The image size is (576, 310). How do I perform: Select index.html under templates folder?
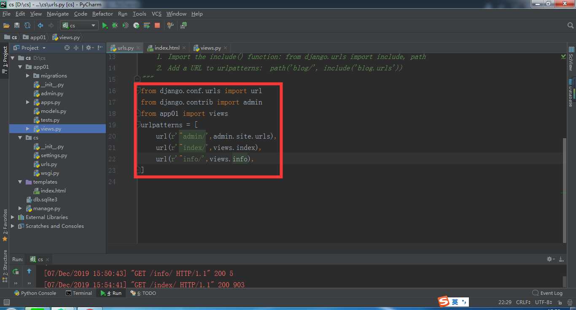(x=53, y=191)
